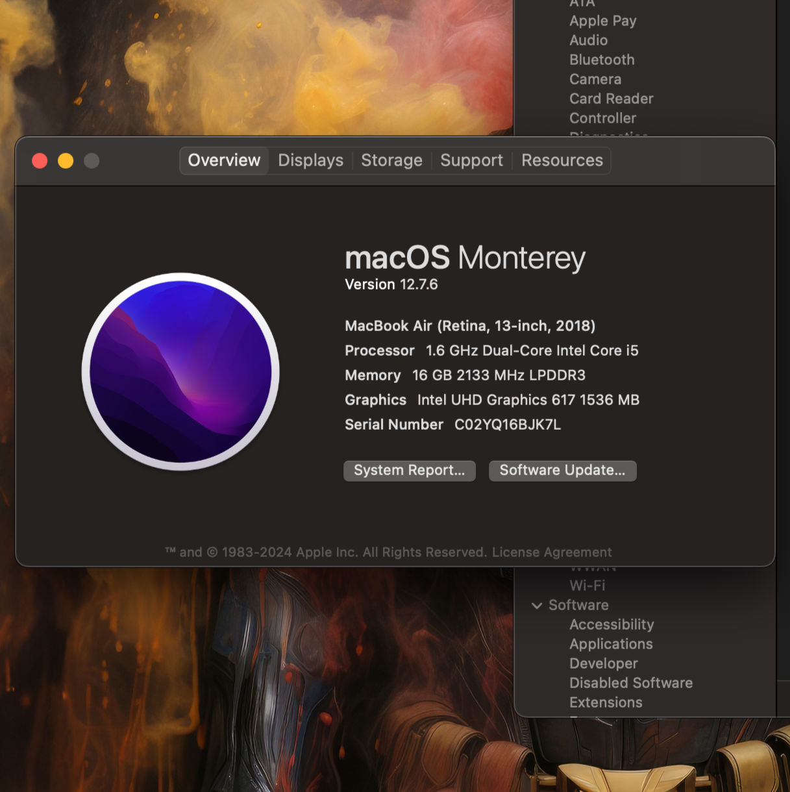This screenshot has height=792, width=790.
Task: Click the Intel UHD Graphics 617 1536 MB value
Action: tap(528, 400)
